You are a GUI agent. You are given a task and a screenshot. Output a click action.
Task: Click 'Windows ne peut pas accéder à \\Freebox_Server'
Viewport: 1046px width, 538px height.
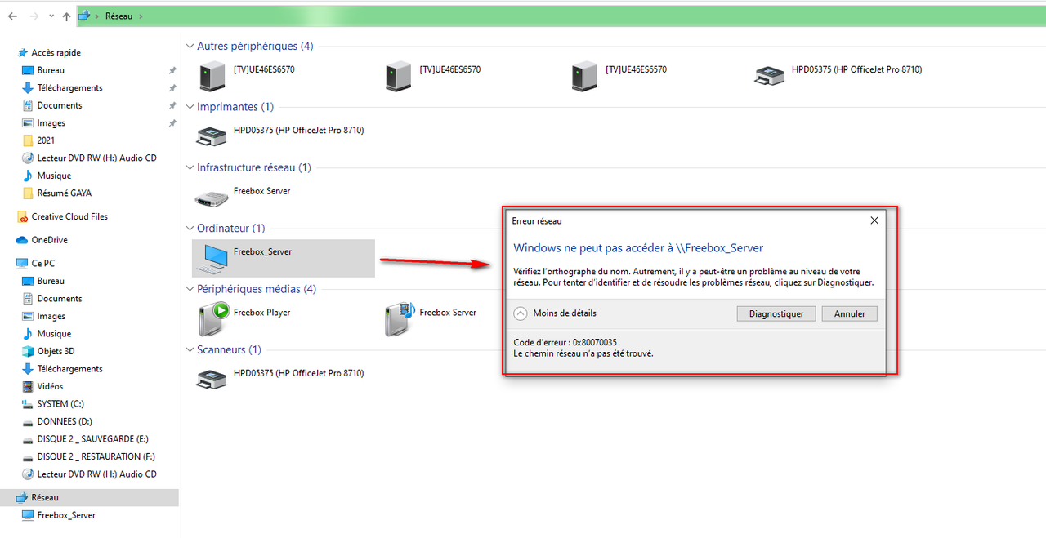click(638, 247)
